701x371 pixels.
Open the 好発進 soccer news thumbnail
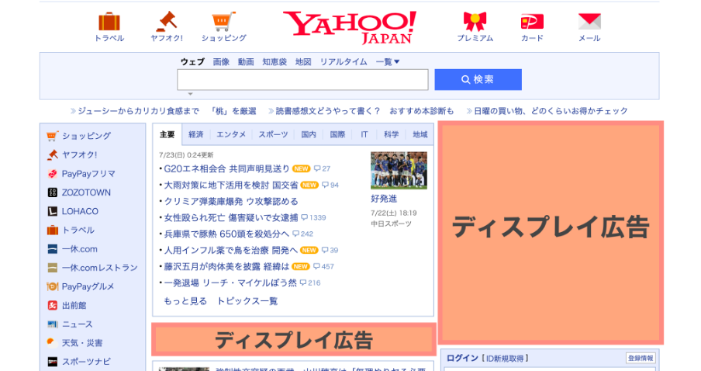(399, 171)
